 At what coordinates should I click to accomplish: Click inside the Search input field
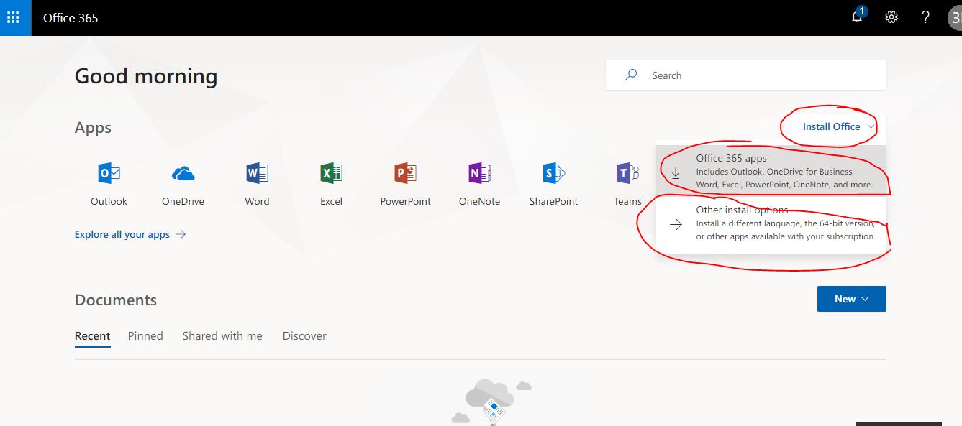746,75
